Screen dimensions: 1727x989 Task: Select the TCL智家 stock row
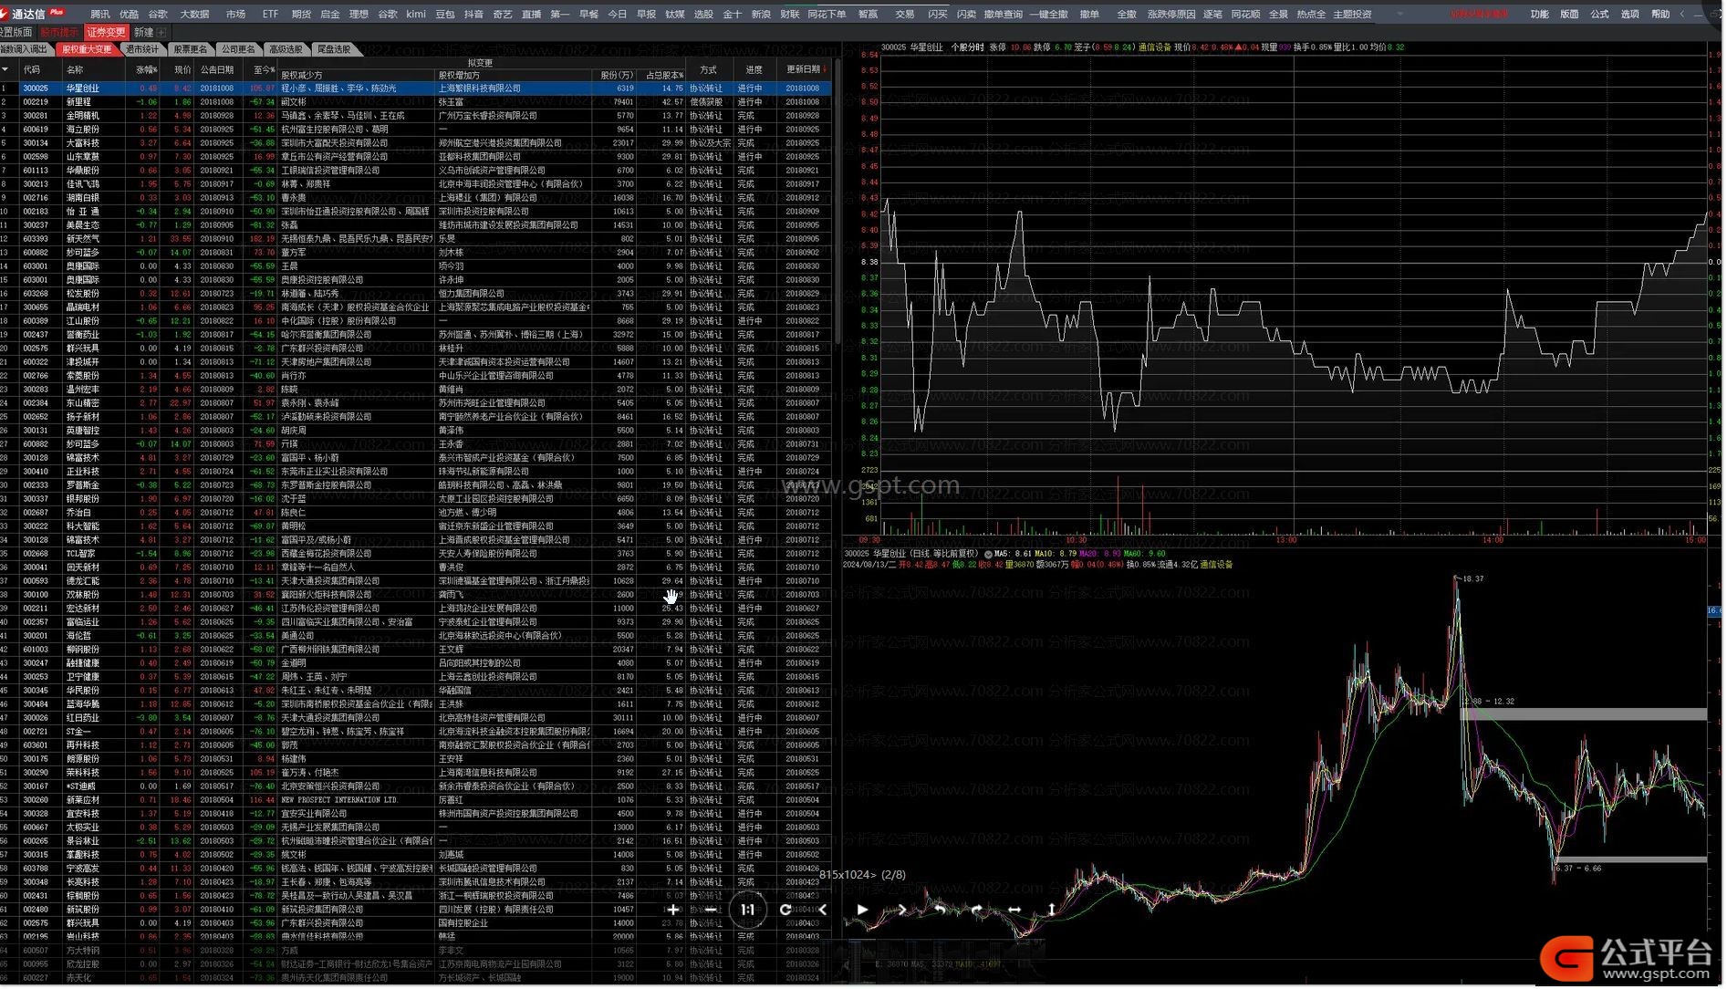415,554
